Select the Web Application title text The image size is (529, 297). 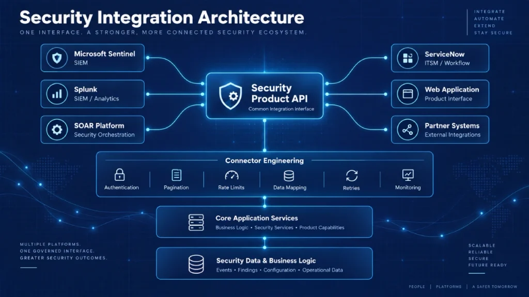click(x=452, y=90)
